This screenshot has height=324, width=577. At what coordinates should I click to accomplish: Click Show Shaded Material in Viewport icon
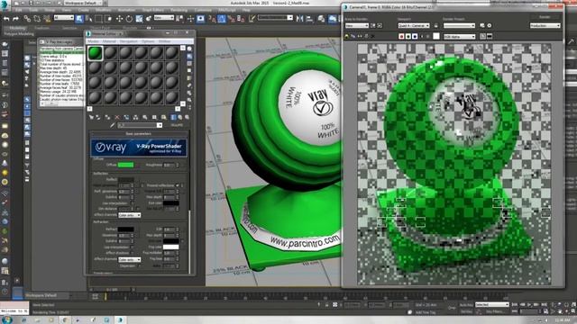pyautogui.click(x=164, y=117)
